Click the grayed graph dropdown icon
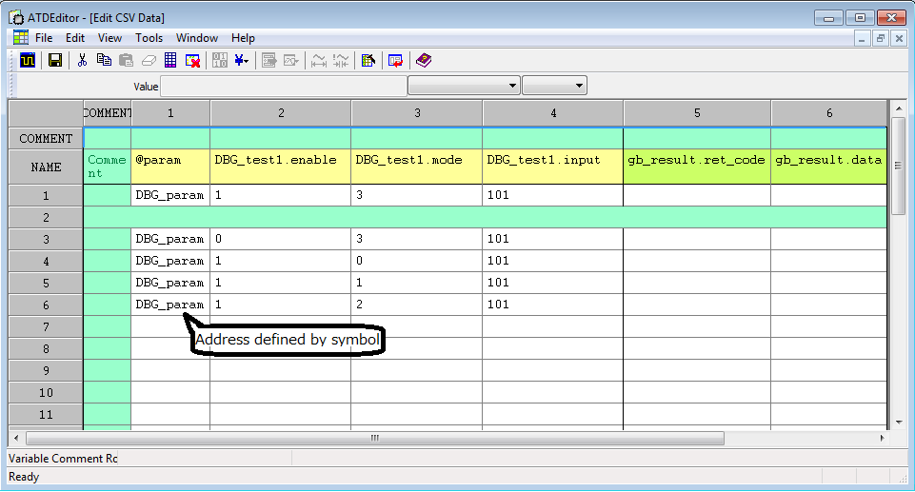This screenshot has width=915, height=492. coord(291,60)
